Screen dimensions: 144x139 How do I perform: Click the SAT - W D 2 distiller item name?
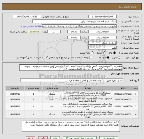click(x=87, y=115)
